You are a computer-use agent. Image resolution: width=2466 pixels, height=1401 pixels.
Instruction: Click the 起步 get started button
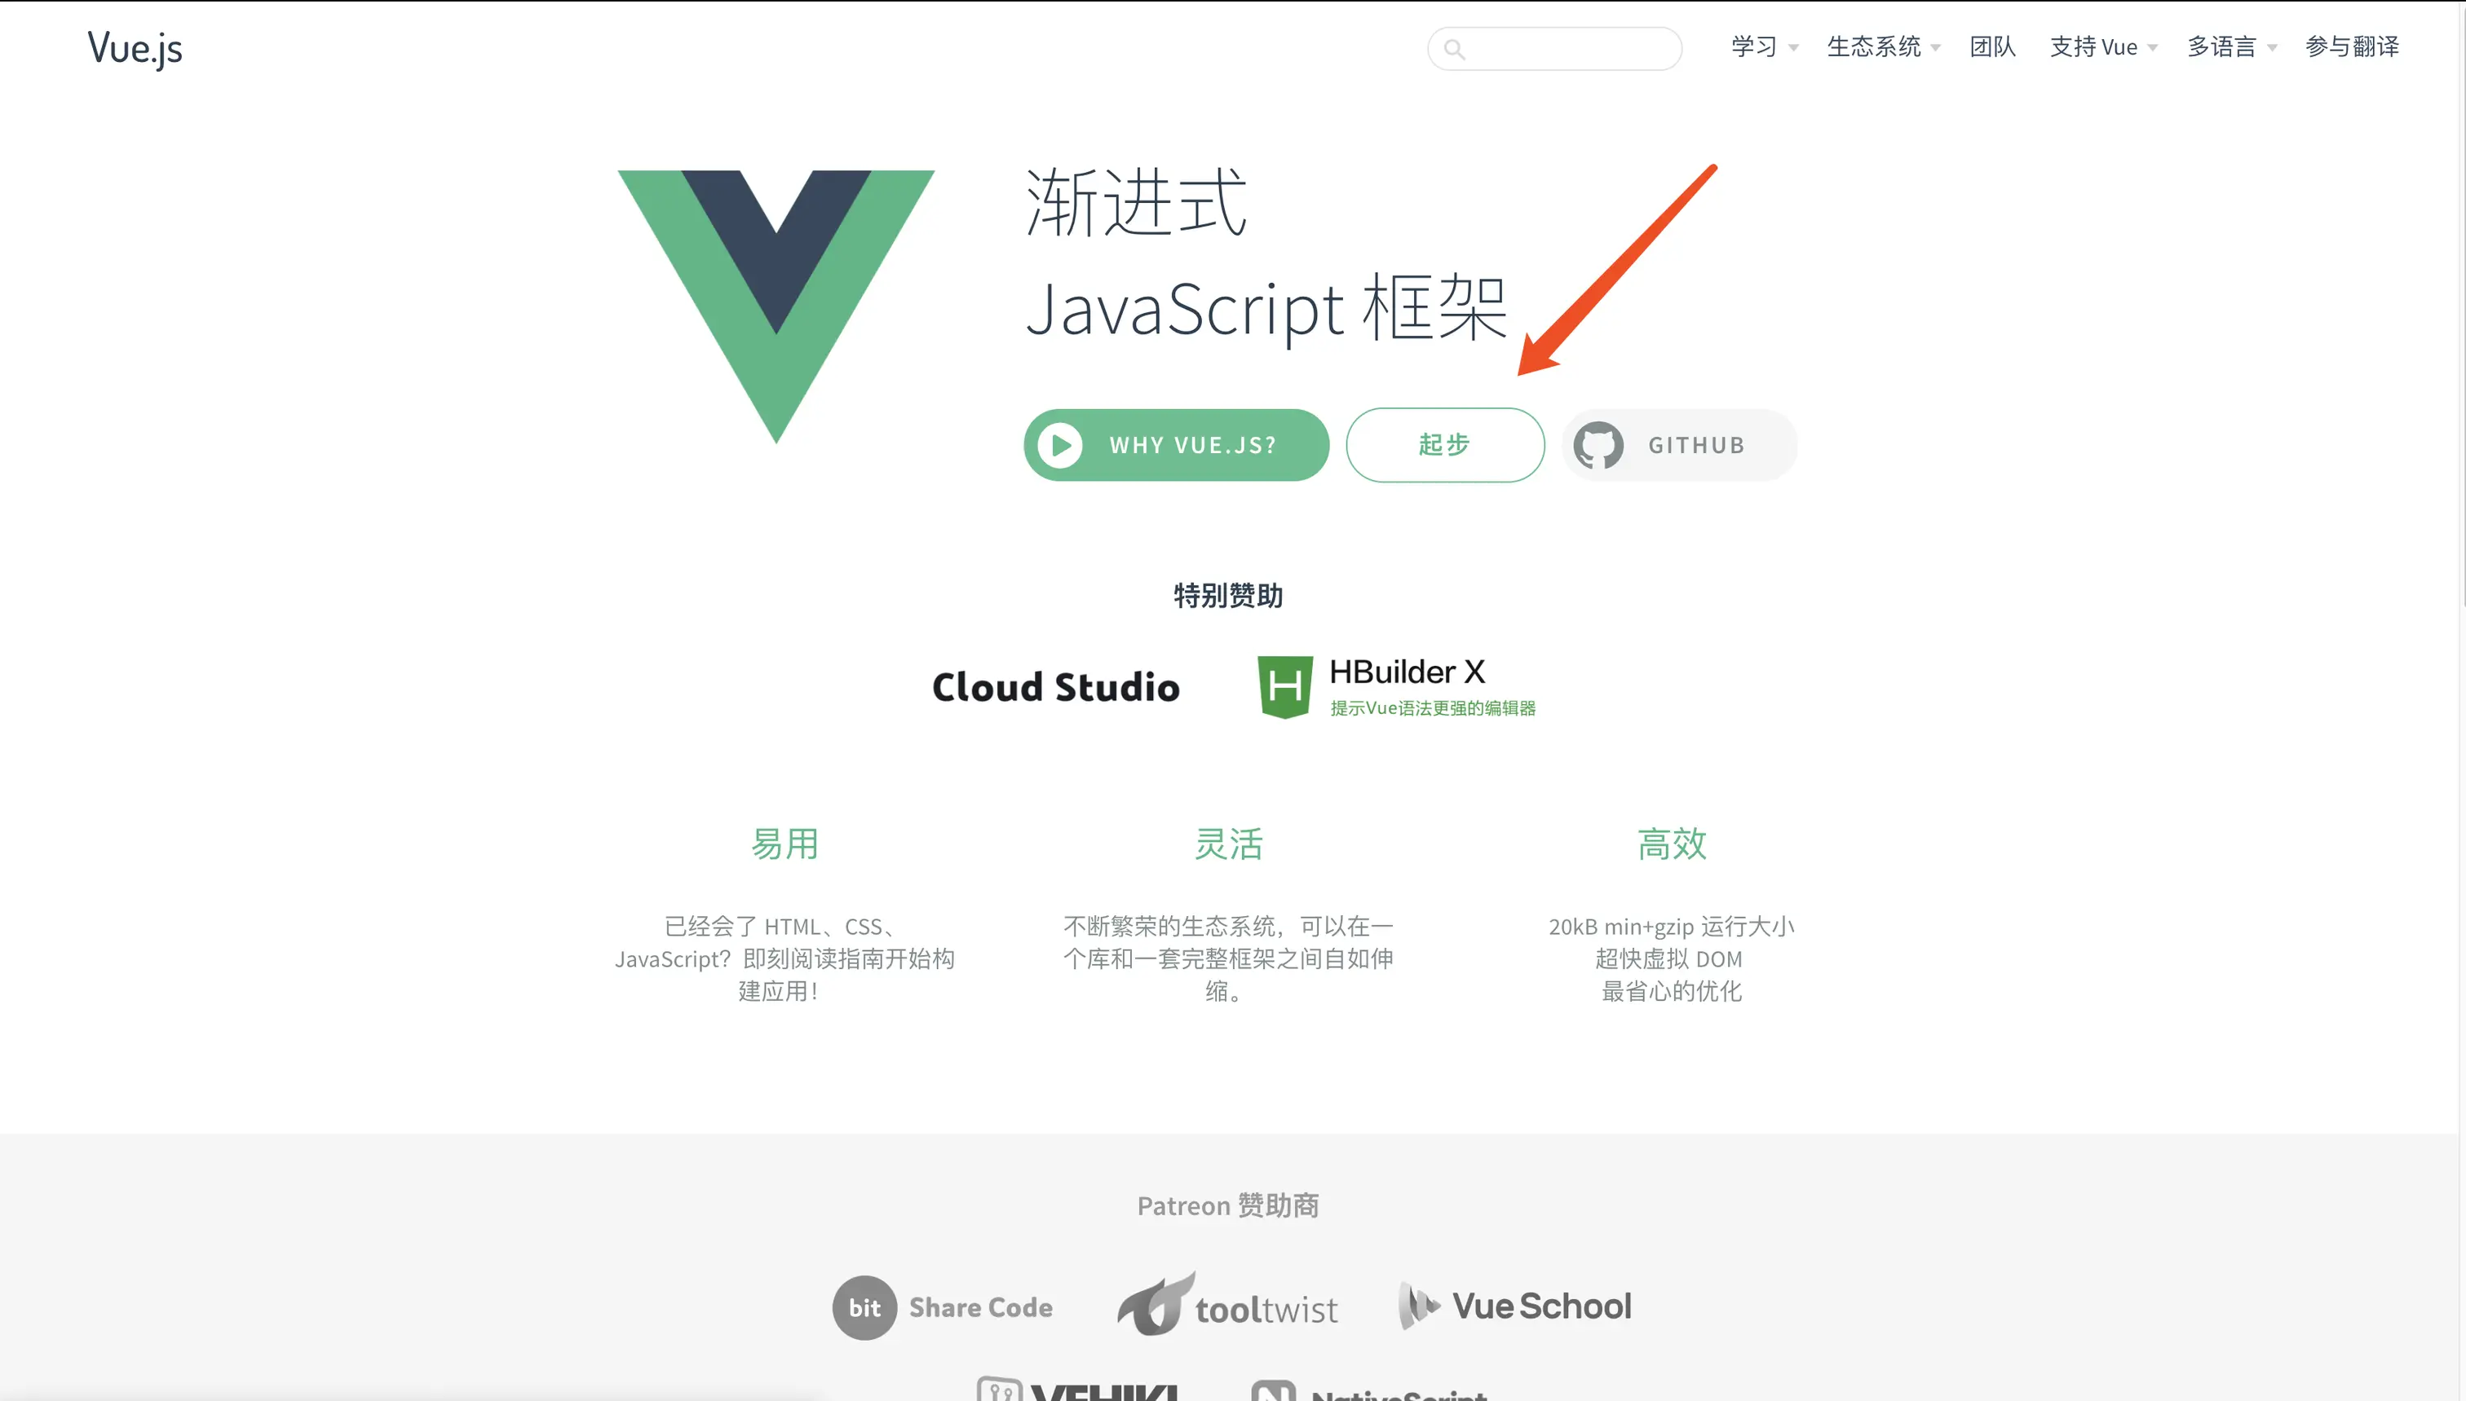(x=1445, y=444)
